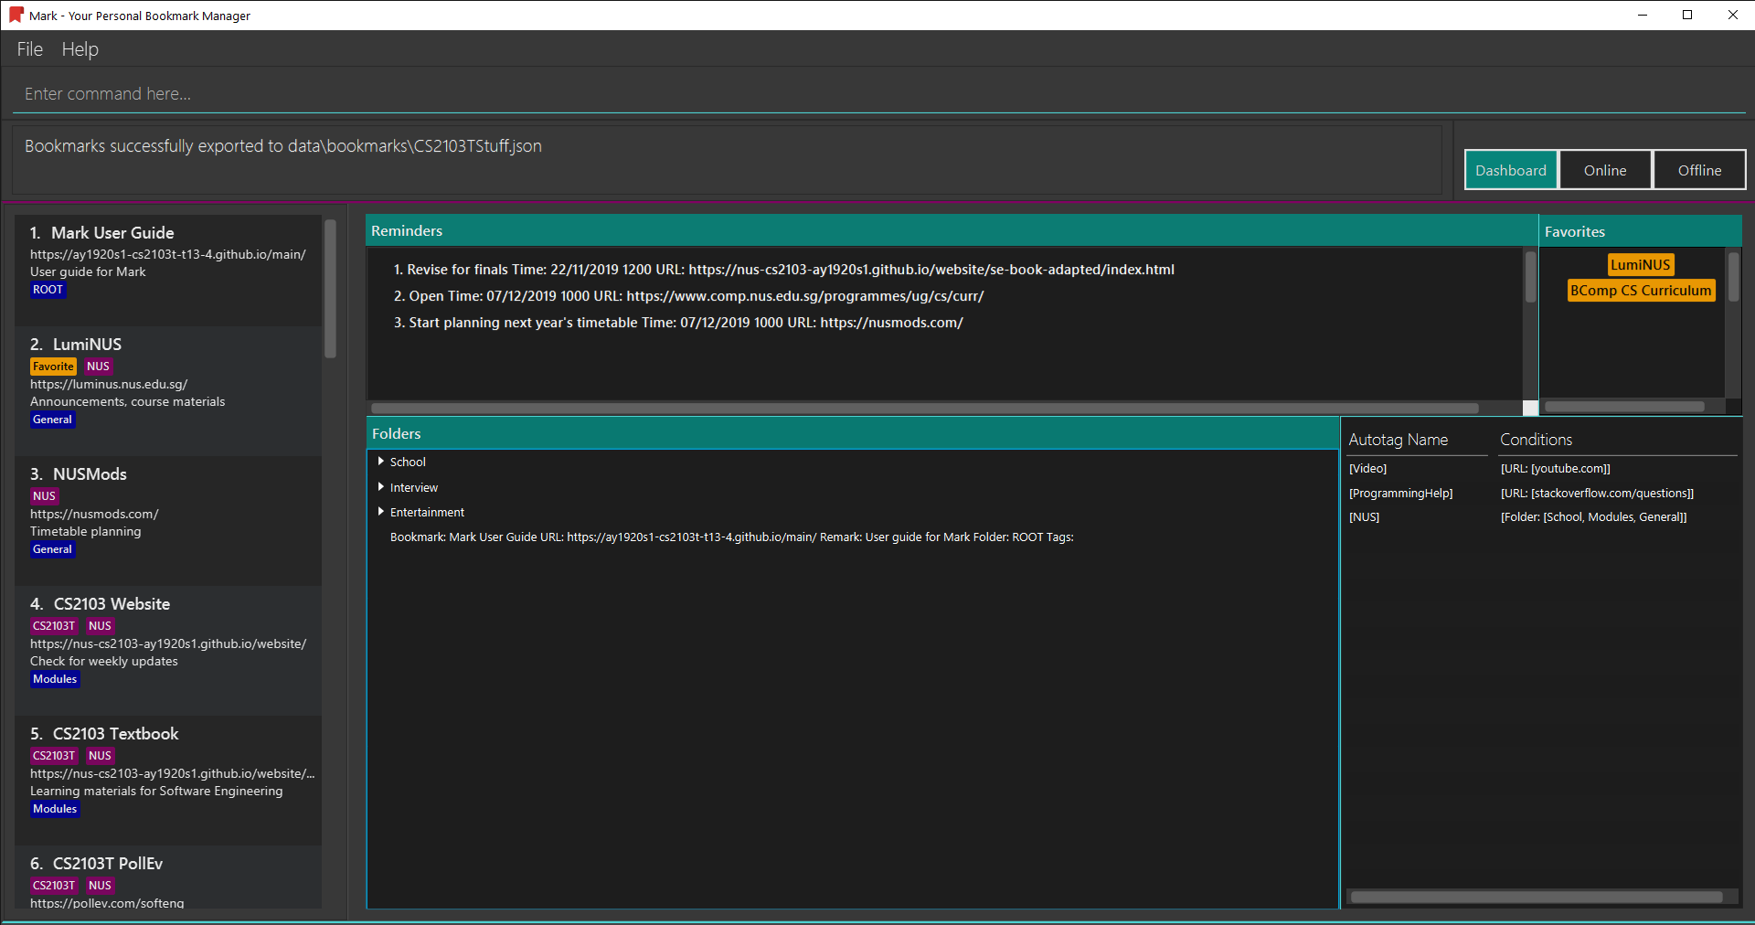Viewport: 1755px width, 925px height.
Task: Click the youtube.com condition cell
Action: click(x=1556, y=469)
